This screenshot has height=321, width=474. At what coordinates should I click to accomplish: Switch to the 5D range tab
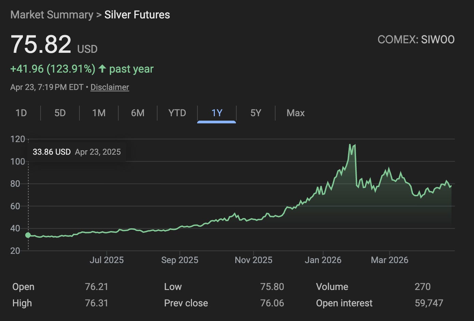click(x=60, y=113)
